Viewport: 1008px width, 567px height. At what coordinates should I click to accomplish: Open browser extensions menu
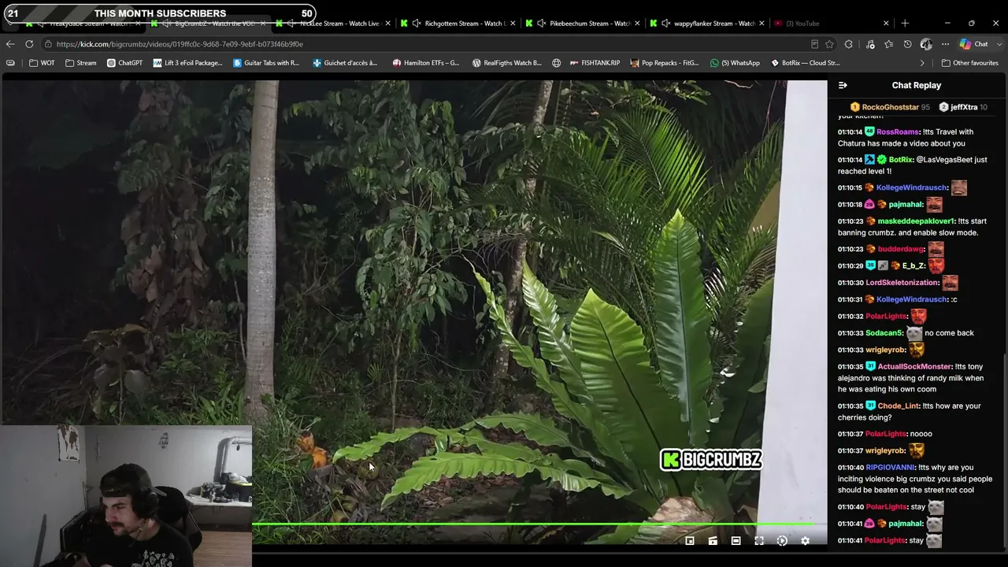pyautogui.click(x=849, y=44)
